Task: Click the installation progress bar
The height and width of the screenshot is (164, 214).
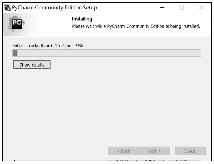Action: [106, 53]
